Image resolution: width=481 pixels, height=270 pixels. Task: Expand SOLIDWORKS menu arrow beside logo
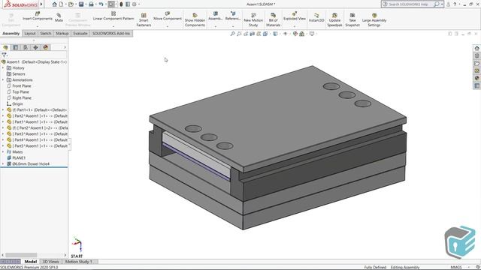point(41,4)
